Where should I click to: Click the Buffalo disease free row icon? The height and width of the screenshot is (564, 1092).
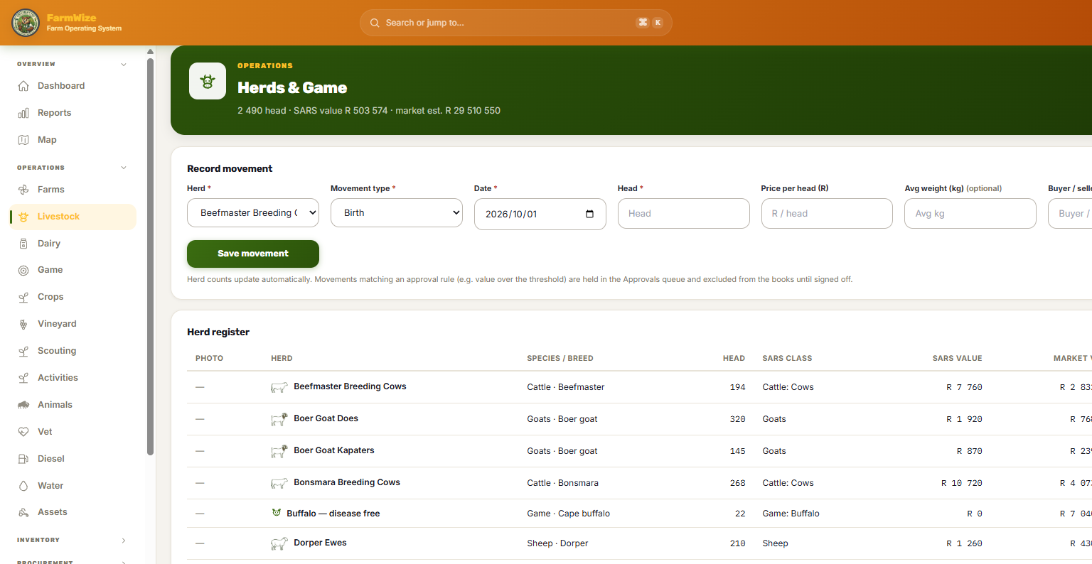pos(277,513)
